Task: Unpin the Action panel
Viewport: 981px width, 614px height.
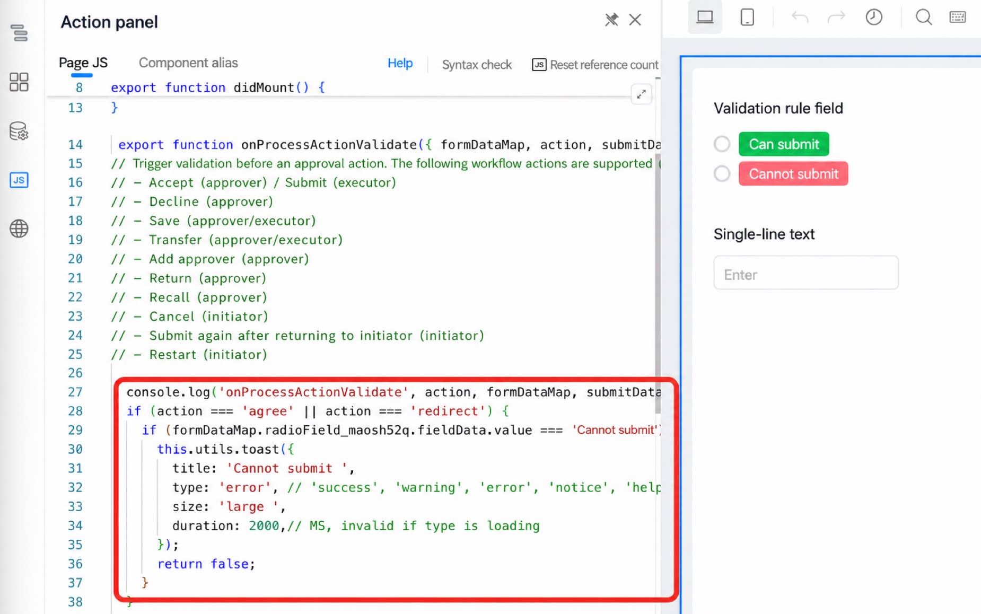Action: pos(611,20)
